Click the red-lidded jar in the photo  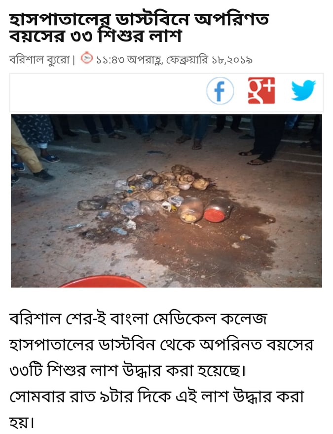pyautogui.click(x=217, y=210)
